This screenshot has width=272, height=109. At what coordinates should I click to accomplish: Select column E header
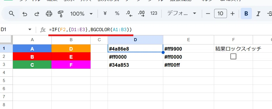188,40
